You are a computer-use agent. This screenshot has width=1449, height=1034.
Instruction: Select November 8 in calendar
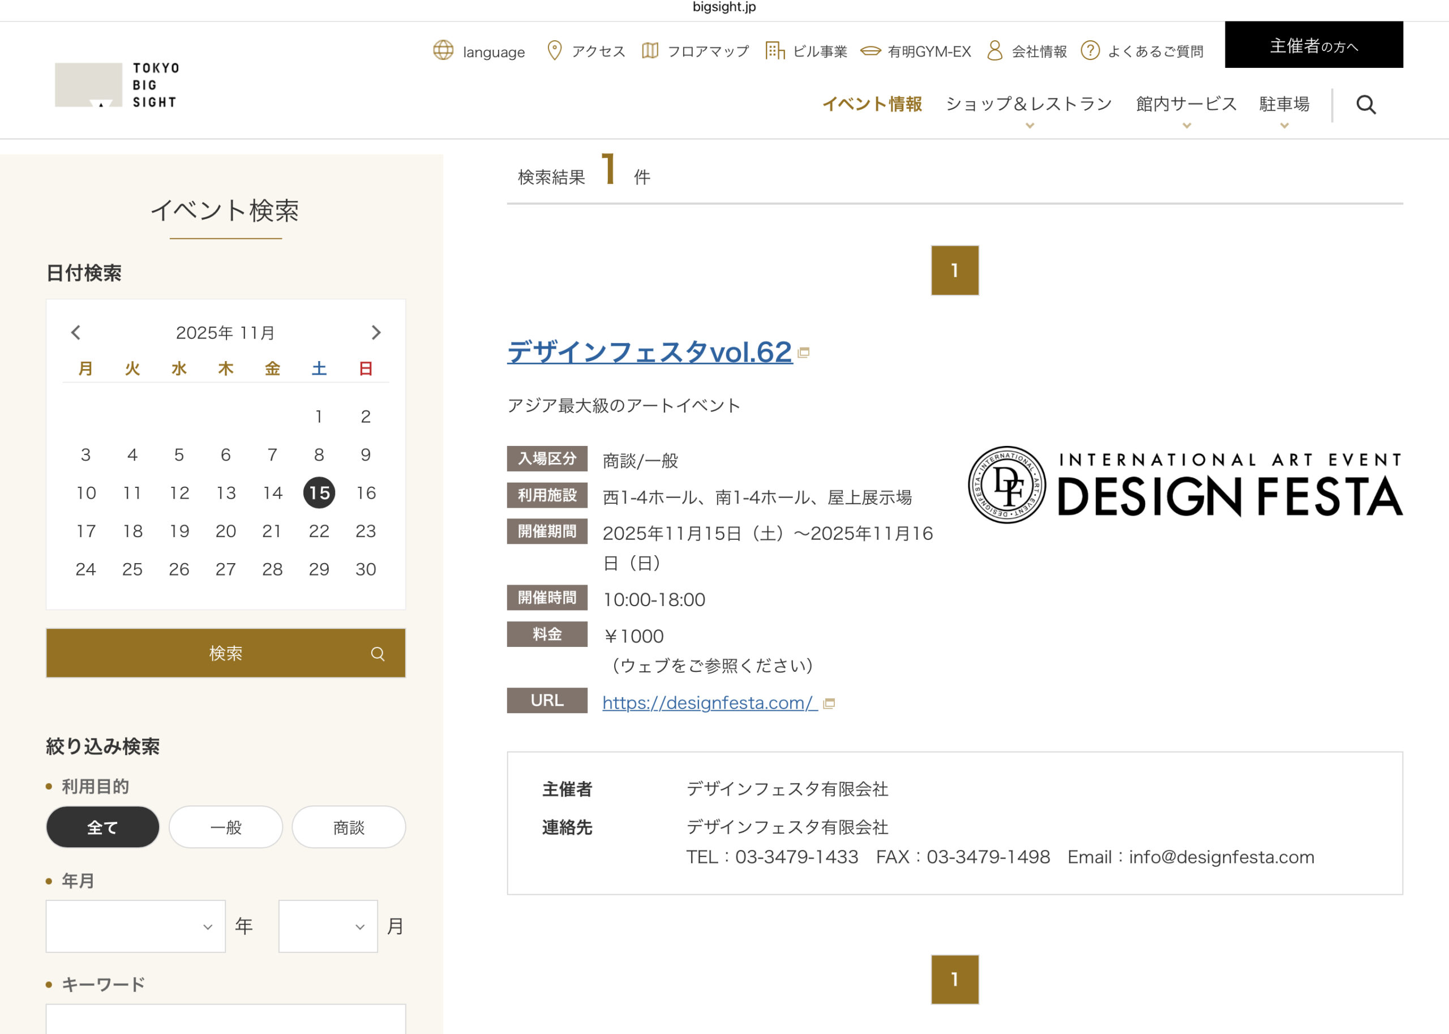point(319,454)
